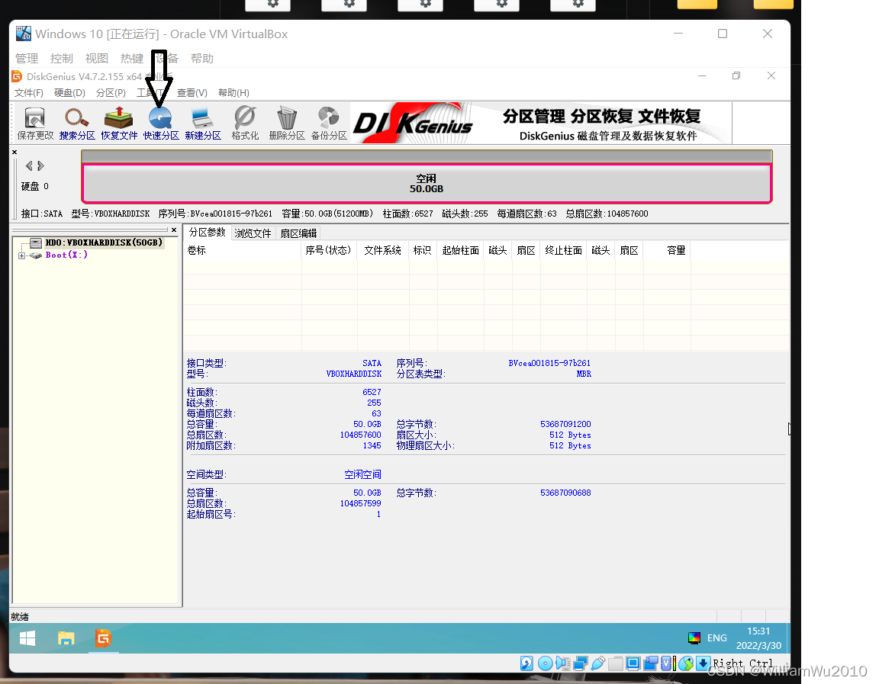Click VirtualBox audio status icon
This screenshot has width=879, height=684.
563,664
